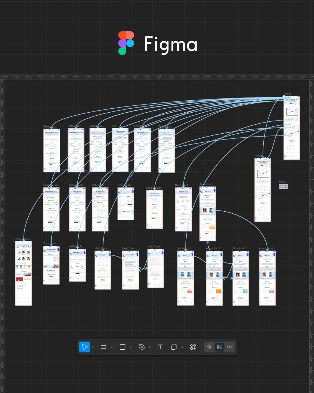The width and height of the screenshot is (314, 393).
Task: Expand the Comment tool options chevron
Action: (182, 347)
